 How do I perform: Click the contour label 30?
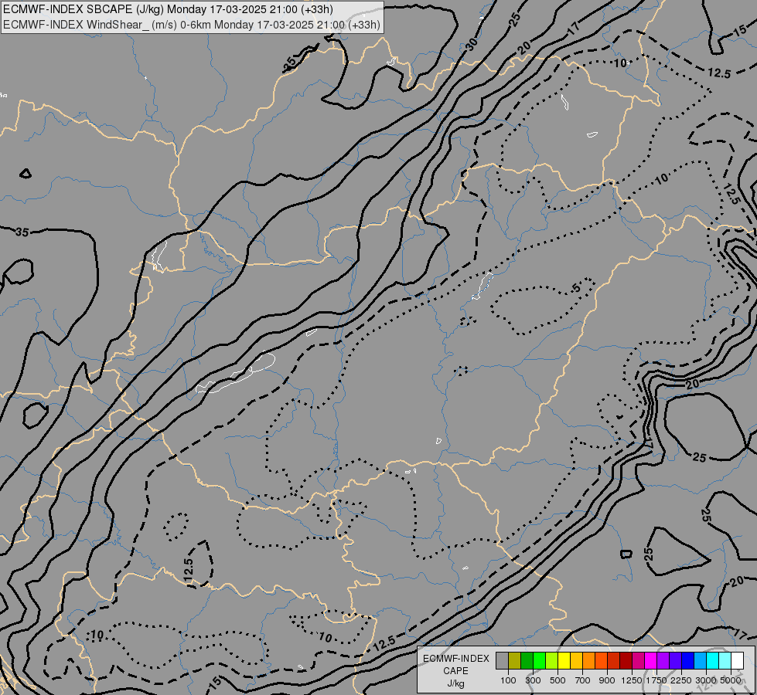(x=472, y=44)
